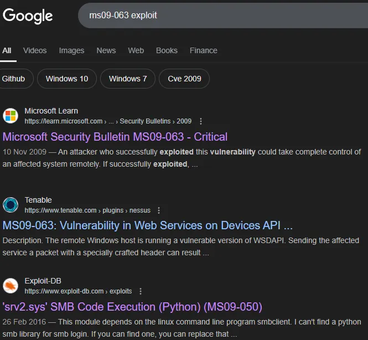This screenshot has width=368, height=340.
Task: Click the search box containing 'ms09-063 exploit'
Action: (x=223, y=16)
